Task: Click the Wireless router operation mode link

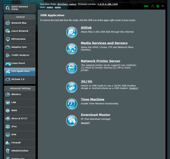Action: (67, 4)
